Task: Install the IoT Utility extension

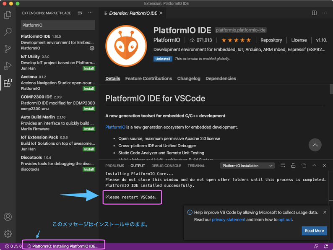Action: coord(89,68)
